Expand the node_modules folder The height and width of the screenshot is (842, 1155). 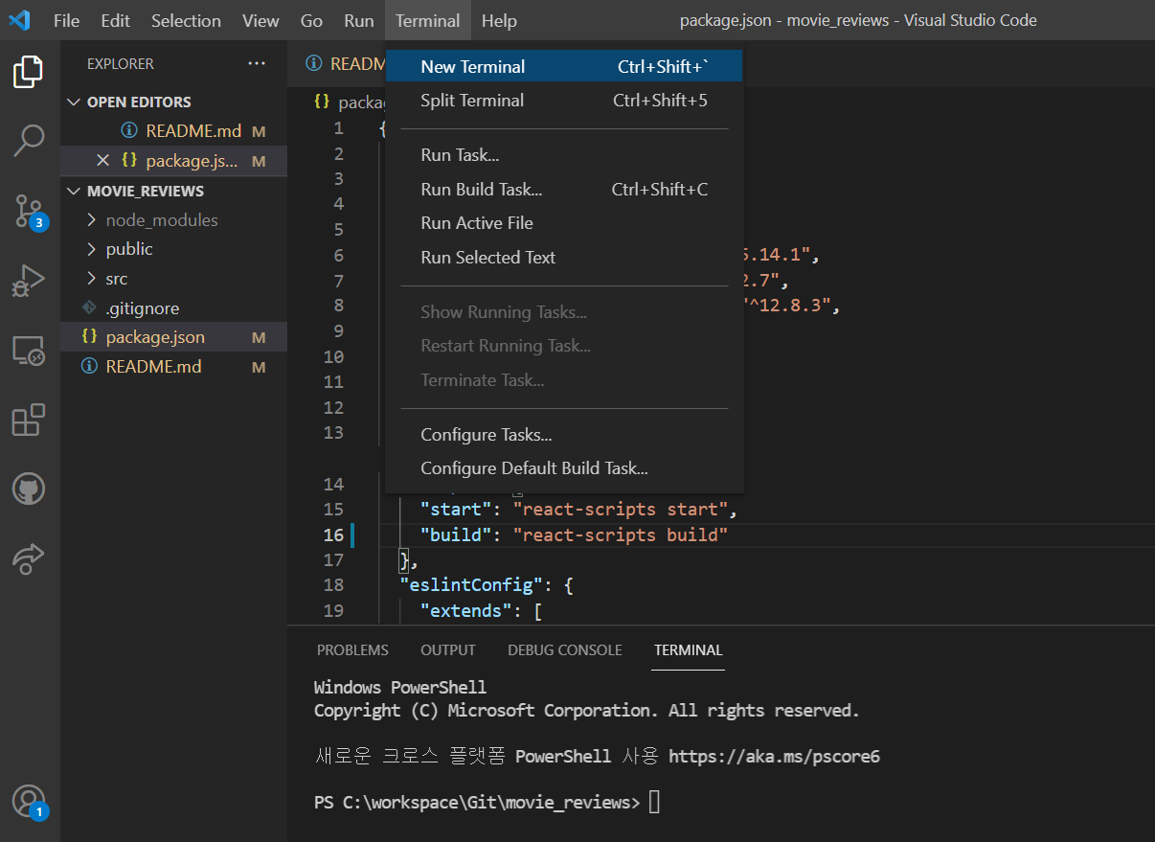(x=91, y=220)
